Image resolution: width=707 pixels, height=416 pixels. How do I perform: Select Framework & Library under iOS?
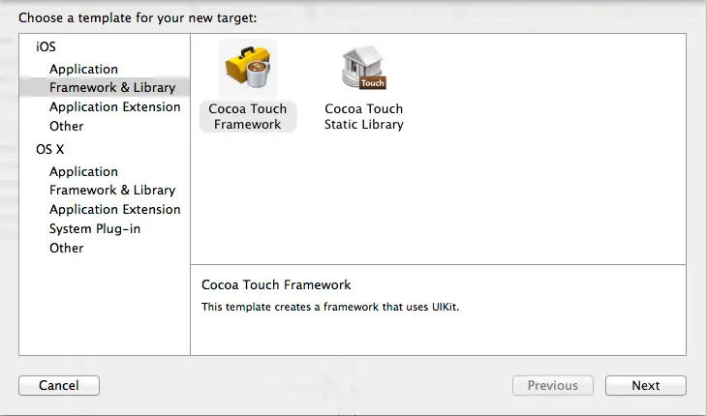[112, 87]
